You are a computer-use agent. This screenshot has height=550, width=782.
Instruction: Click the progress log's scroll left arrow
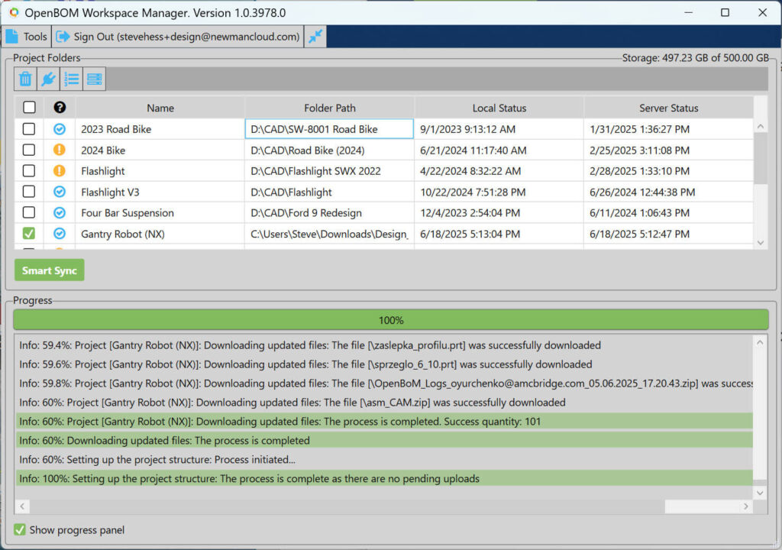[22, 506]
